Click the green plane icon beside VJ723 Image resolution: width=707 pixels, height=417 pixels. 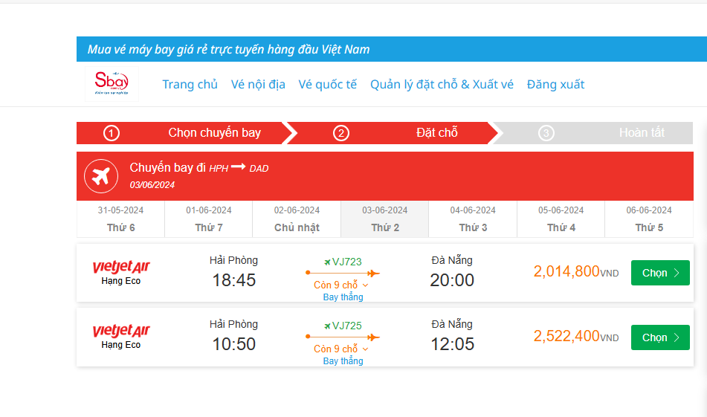point(327,262)
